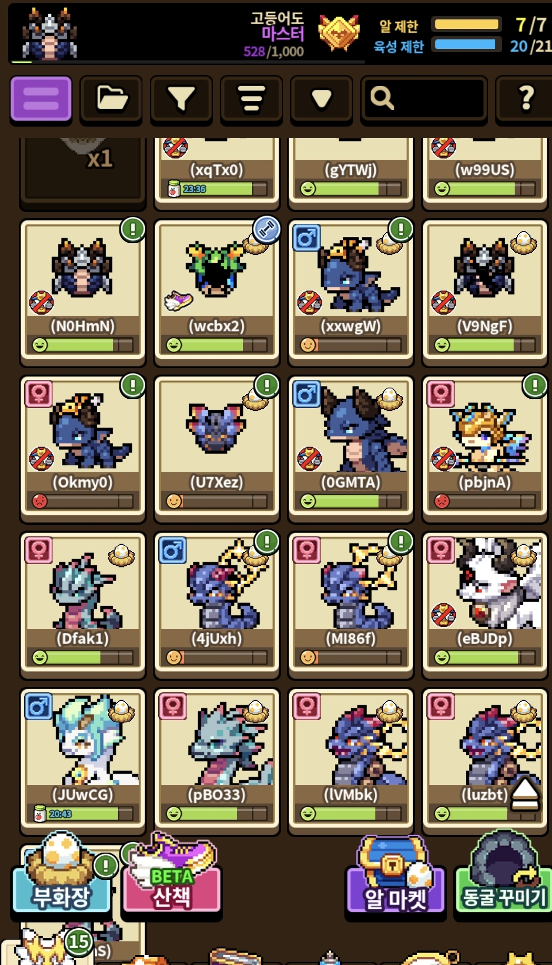The height and width of the screenshot is (965, 552).
Task: Click the search input field
Action: [423, 99]
